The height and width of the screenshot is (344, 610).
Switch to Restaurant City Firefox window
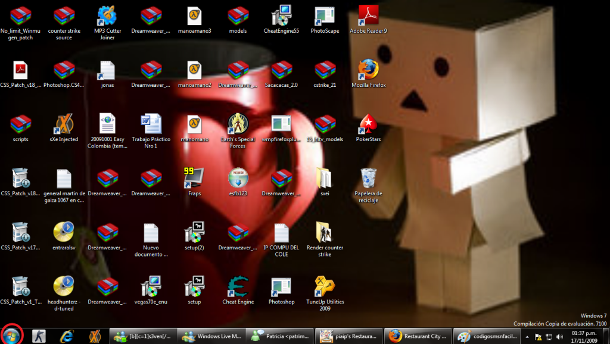coord(418,336)
